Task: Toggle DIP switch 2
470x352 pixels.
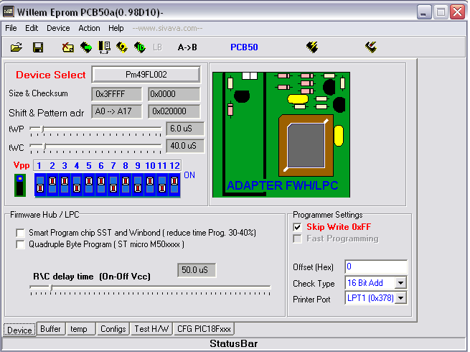Action: 52,185
